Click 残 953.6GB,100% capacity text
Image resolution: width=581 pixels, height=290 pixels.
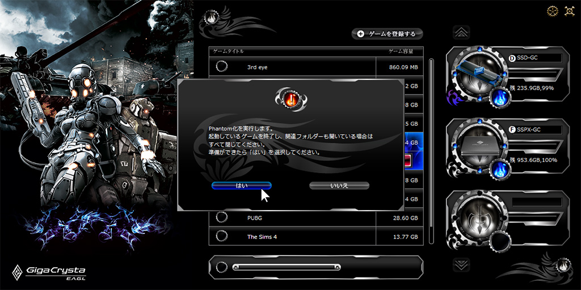(x=533, y=160)
